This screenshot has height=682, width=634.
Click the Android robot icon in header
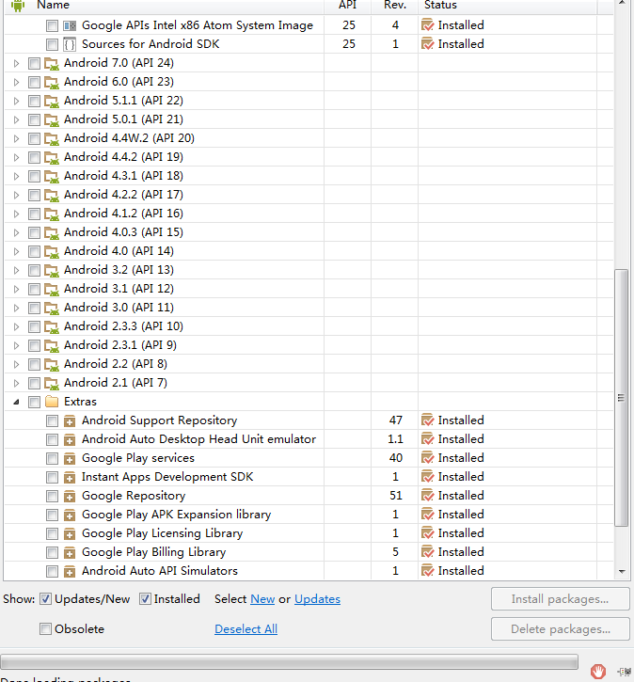pos(17,6)
